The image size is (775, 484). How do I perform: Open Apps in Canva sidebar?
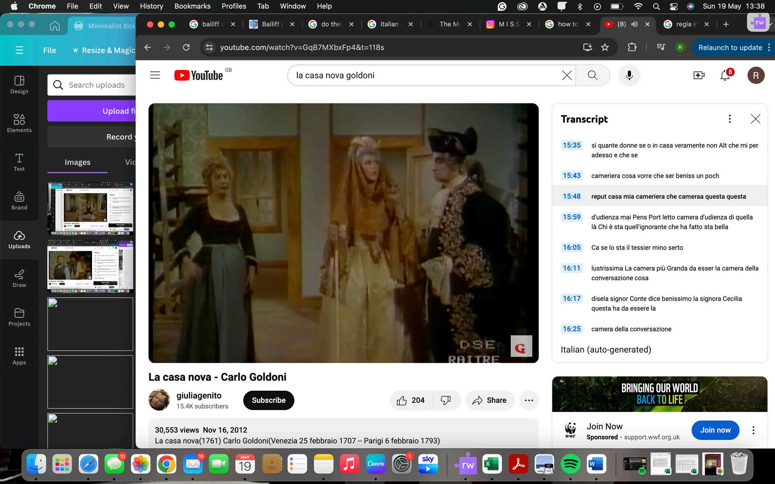(x=19, y=356)
